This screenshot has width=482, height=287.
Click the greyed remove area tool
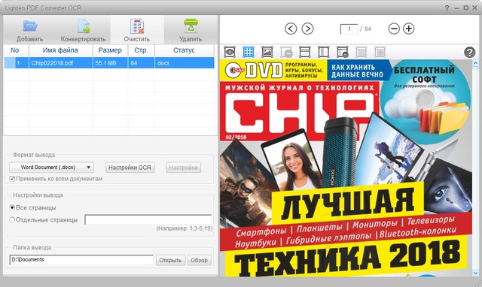pyautogui.click(x=286, y=52)
